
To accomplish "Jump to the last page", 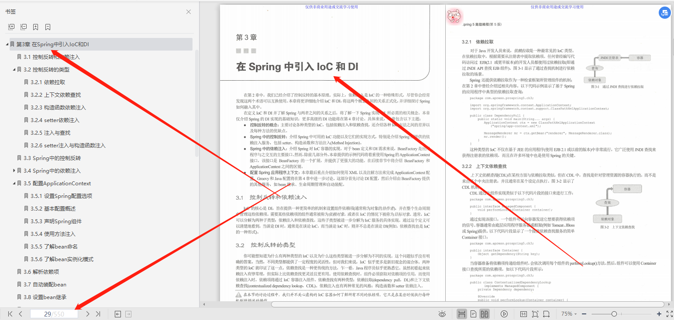I will (98, 314).
